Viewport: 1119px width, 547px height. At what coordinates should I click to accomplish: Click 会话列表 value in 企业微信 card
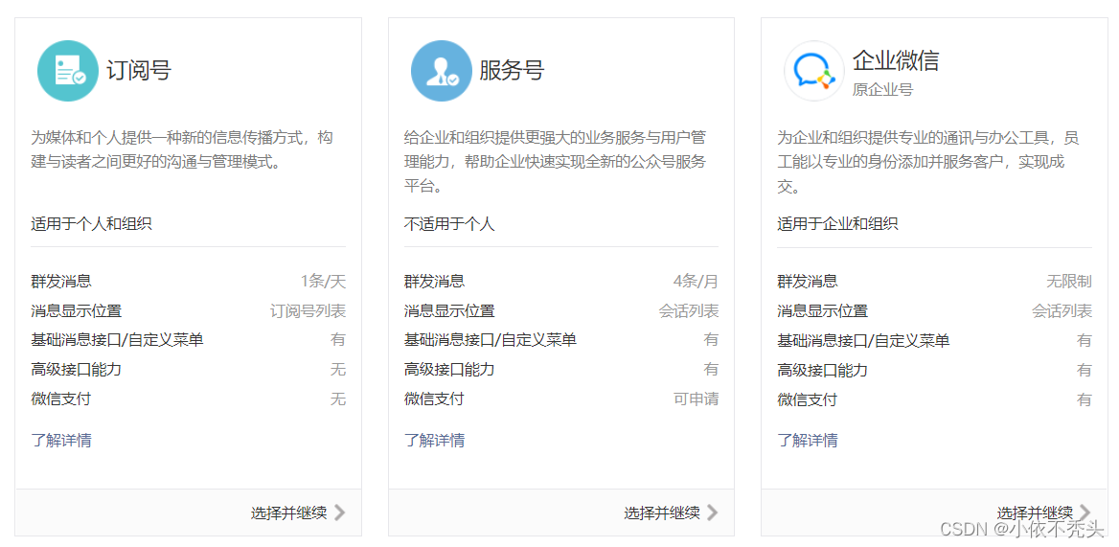click(x=1062, y=311)
